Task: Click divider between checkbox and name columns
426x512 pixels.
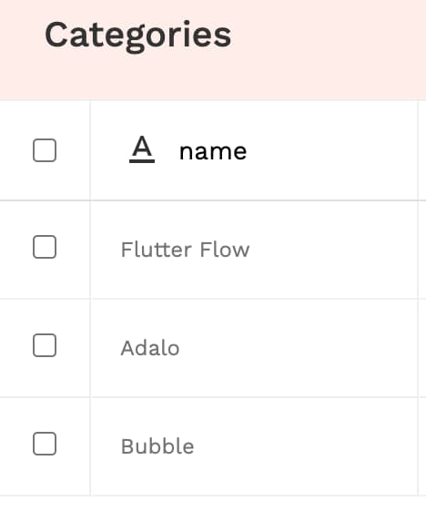Action: point(90,299)
